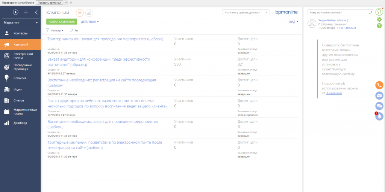Go to the Контакты section

(20, 33)
